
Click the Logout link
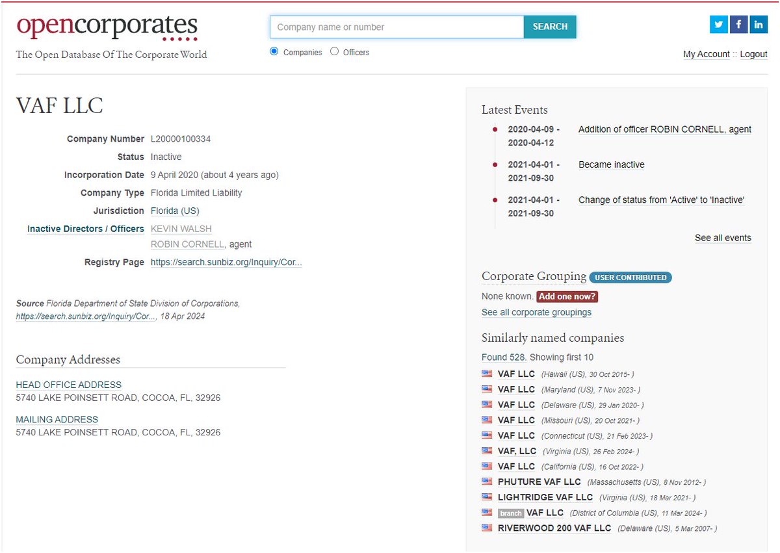click(x=754, y=54)
